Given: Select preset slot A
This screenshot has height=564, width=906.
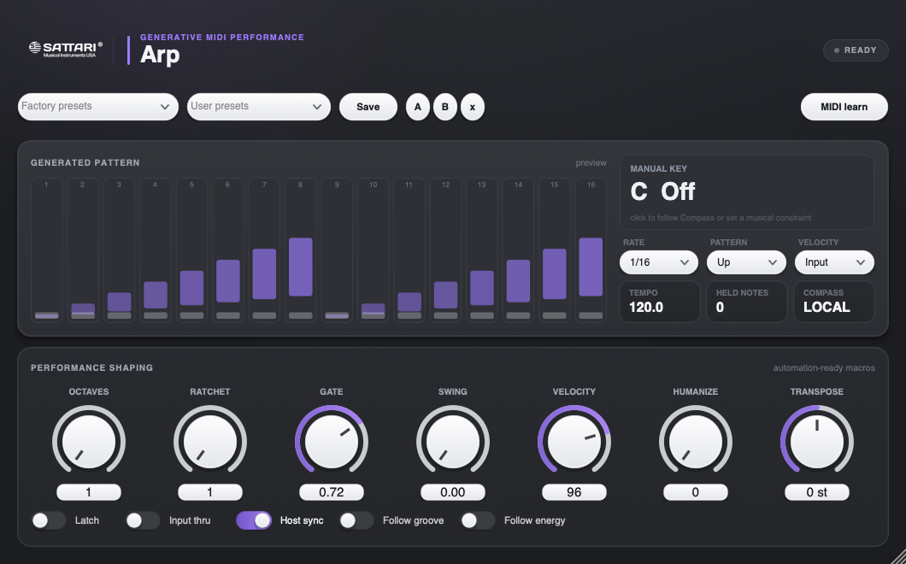Looking at the screenshot, I should coord(418,106).
